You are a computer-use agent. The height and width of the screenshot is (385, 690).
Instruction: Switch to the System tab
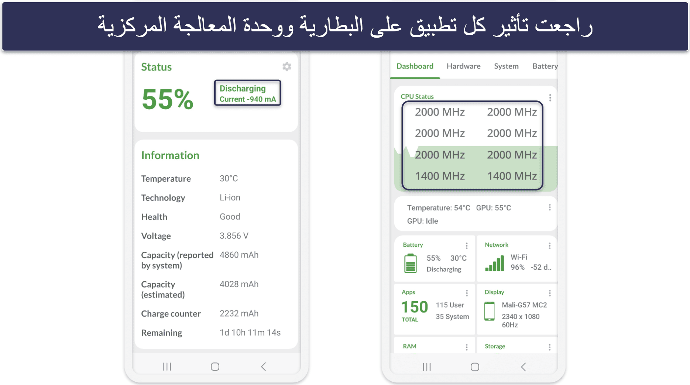point(506,66)
